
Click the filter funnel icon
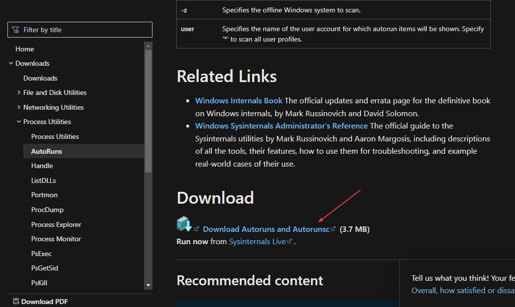tap(15, 30)
